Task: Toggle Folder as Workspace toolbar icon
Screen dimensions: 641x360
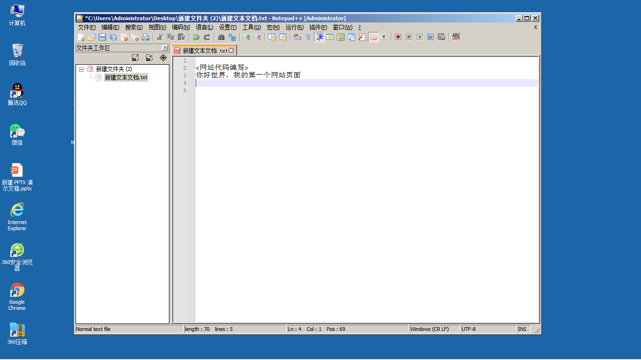Action: tap(374, 37)
